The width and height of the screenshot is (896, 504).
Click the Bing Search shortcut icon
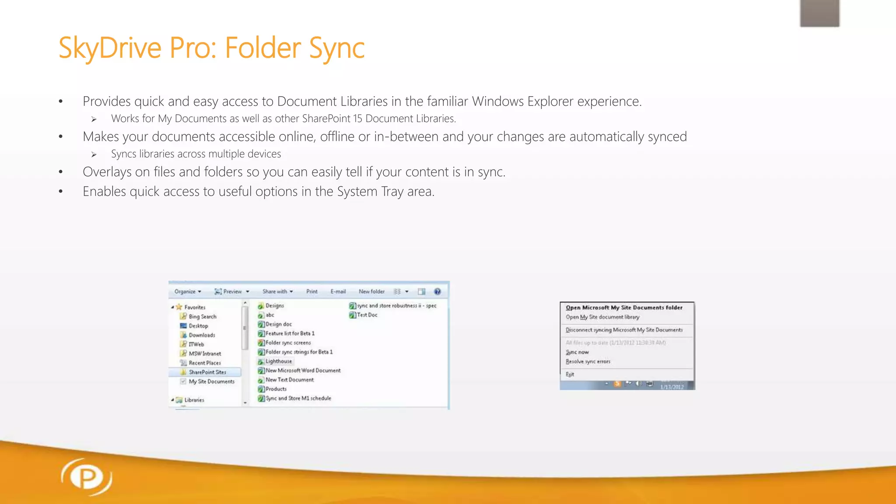coord(183,316)
